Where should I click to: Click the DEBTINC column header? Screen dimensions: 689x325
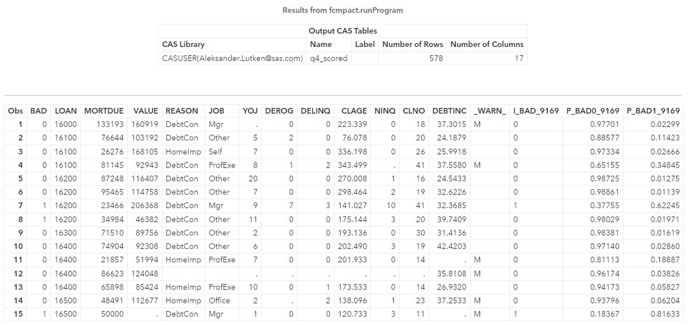pos(449,110)
